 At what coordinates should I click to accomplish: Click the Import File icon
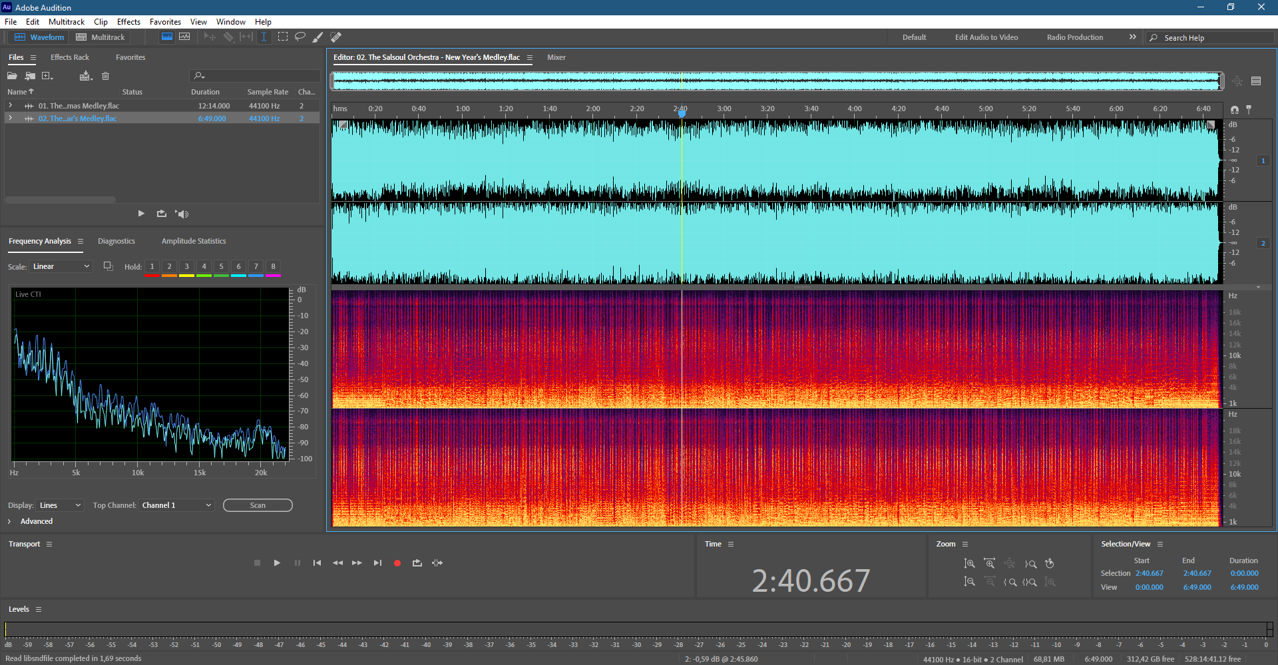[30, 76]
